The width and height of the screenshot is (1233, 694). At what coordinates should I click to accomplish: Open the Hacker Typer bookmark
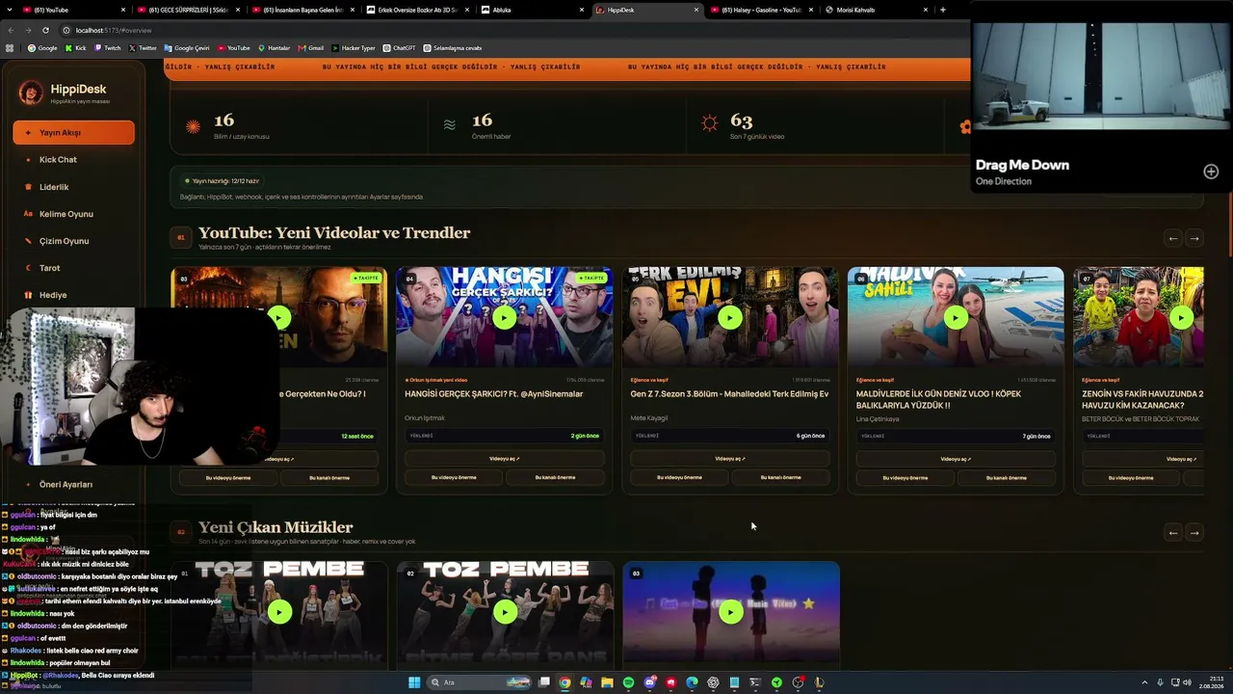(354, 48)
